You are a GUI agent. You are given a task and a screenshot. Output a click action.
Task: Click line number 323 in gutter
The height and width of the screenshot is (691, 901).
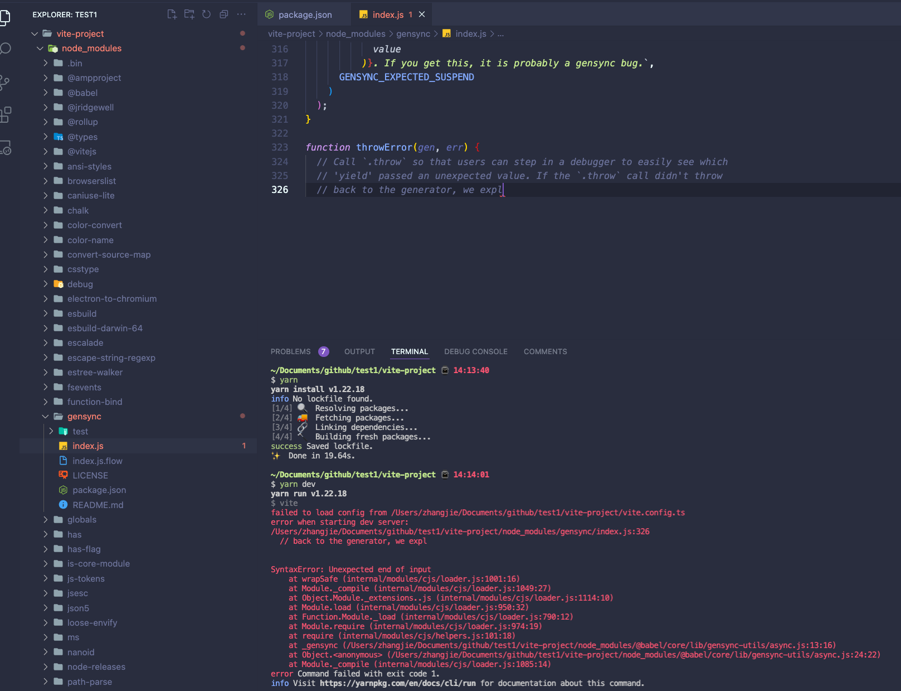click(x=280, y=147)
